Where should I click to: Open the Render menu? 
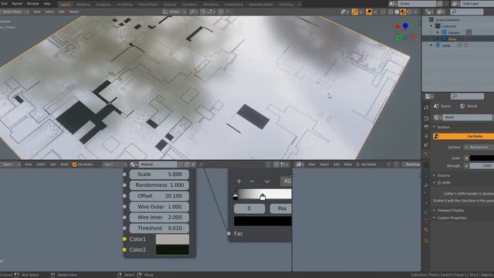[x=17, y=4]
